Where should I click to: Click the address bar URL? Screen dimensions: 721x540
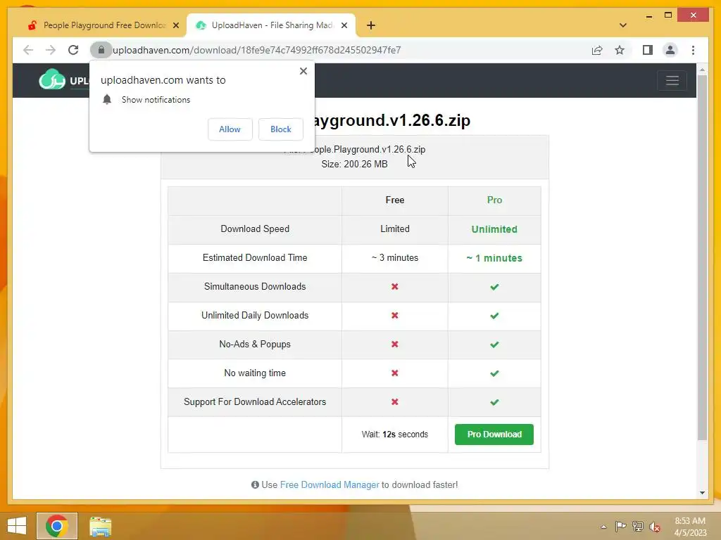[x=256, y=50]
